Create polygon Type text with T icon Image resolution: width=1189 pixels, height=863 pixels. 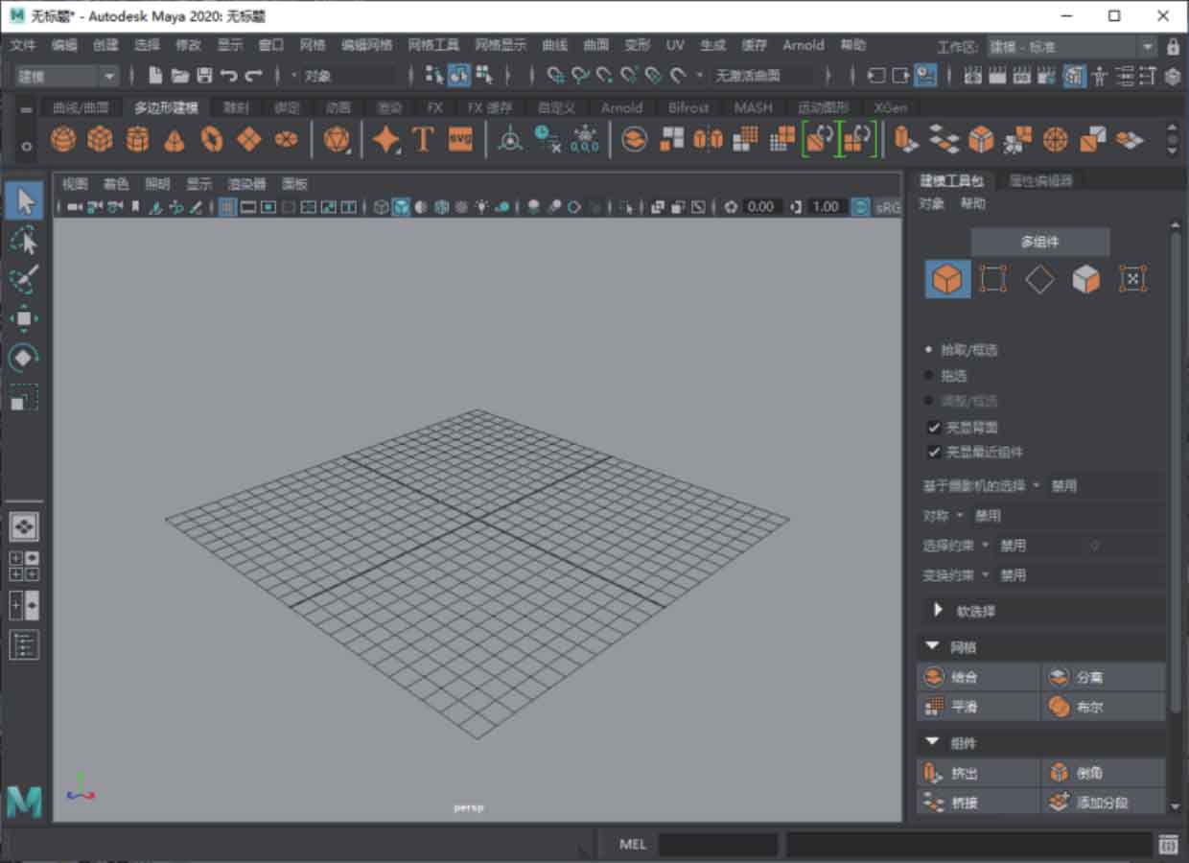(423, 140)
